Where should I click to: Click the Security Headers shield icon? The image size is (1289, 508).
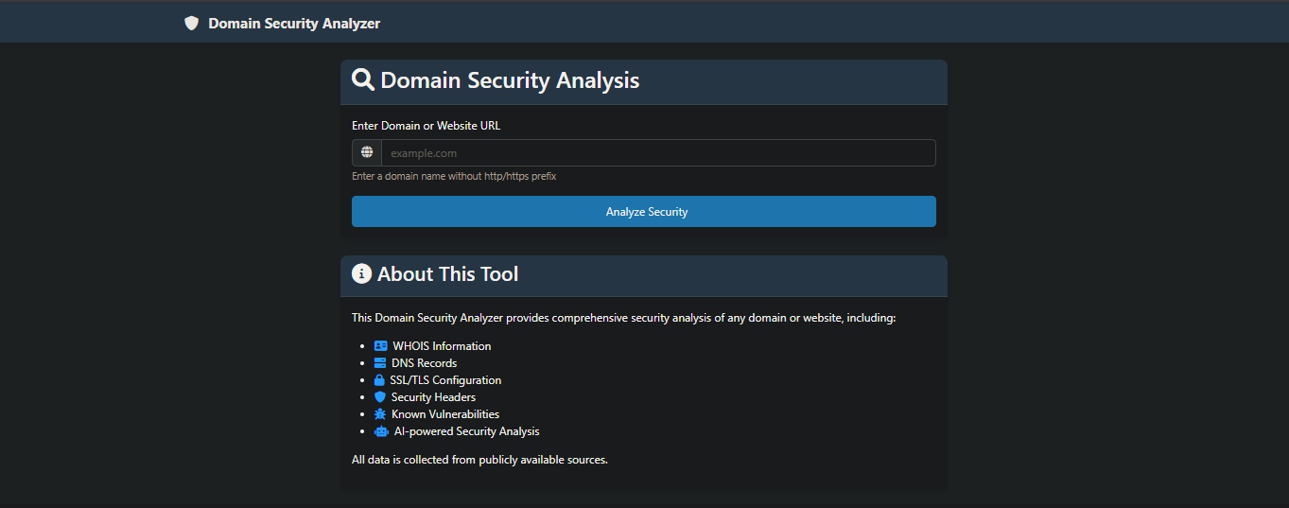tap(380, 397)
